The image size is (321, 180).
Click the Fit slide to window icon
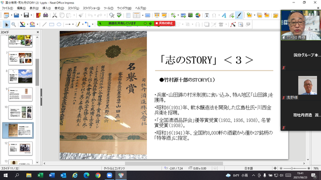[x=275, y=168]
